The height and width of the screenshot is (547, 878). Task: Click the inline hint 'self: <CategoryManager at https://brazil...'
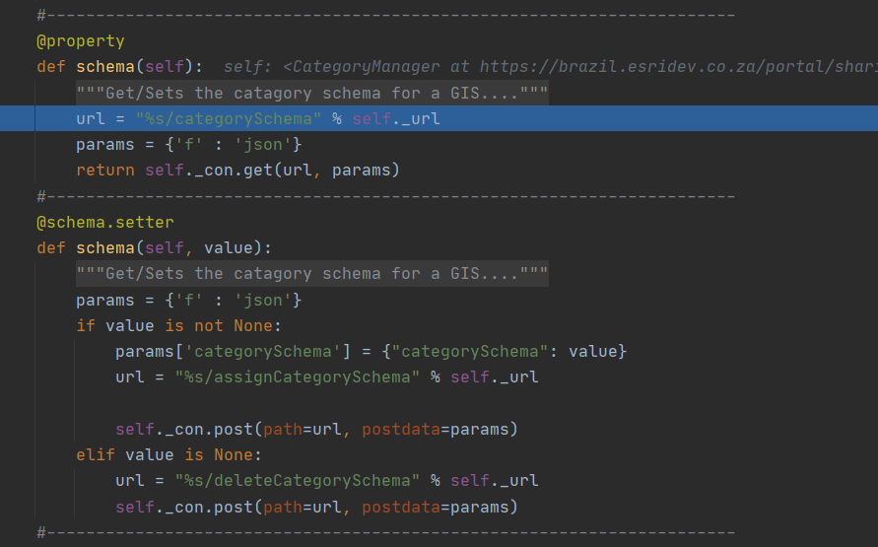[551, 67]
